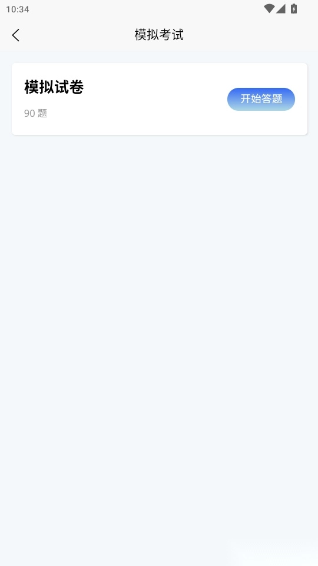Select the 90 题 question count label

(x=36, y=113)
